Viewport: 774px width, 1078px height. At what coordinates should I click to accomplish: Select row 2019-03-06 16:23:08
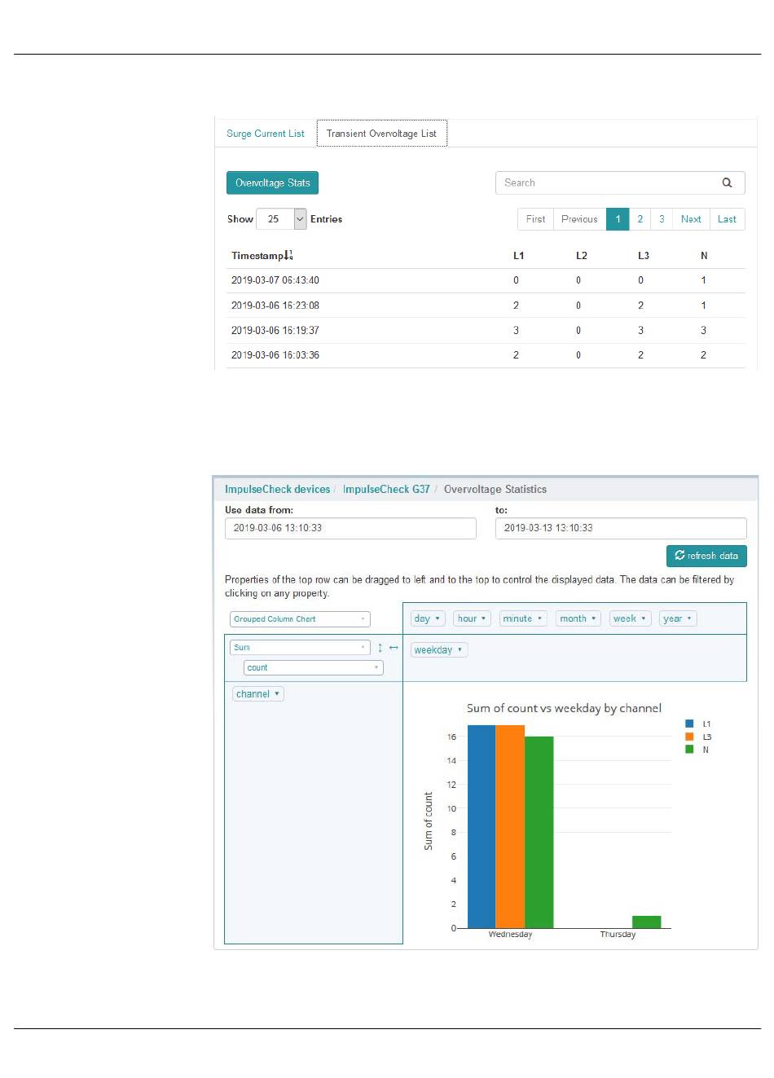pos(485,306)
